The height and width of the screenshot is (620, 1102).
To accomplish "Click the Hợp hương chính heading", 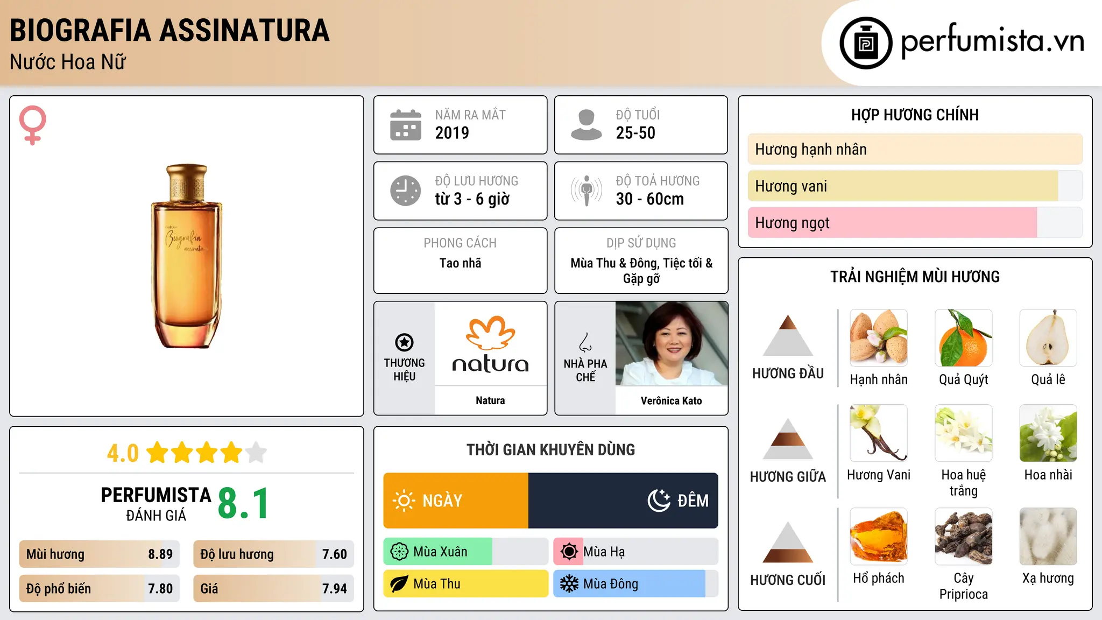I will (x=915, y=115).
